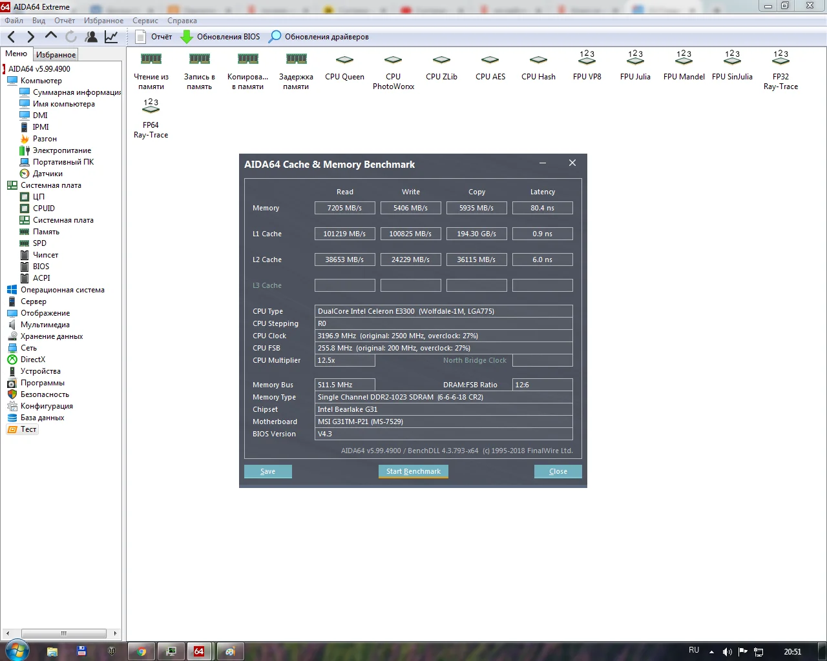This screenshot has height=661, width=827.
Task: Click the memory read test icon
Action: 151,59
